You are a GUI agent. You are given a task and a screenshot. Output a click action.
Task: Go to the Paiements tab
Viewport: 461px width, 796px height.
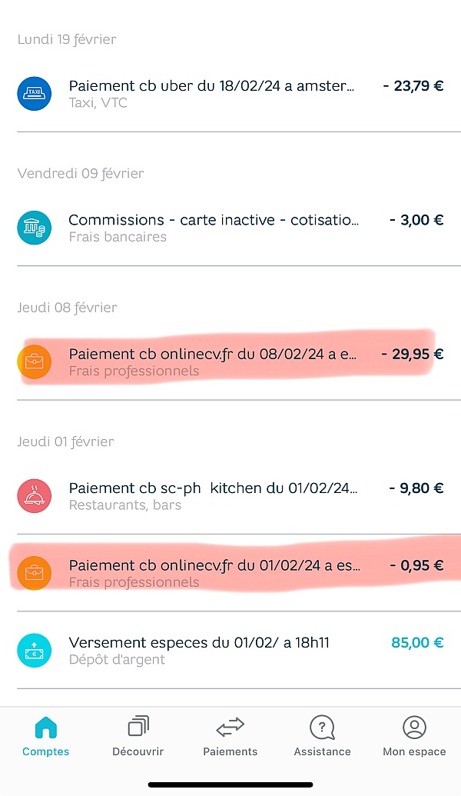click(x=230, y=736)
